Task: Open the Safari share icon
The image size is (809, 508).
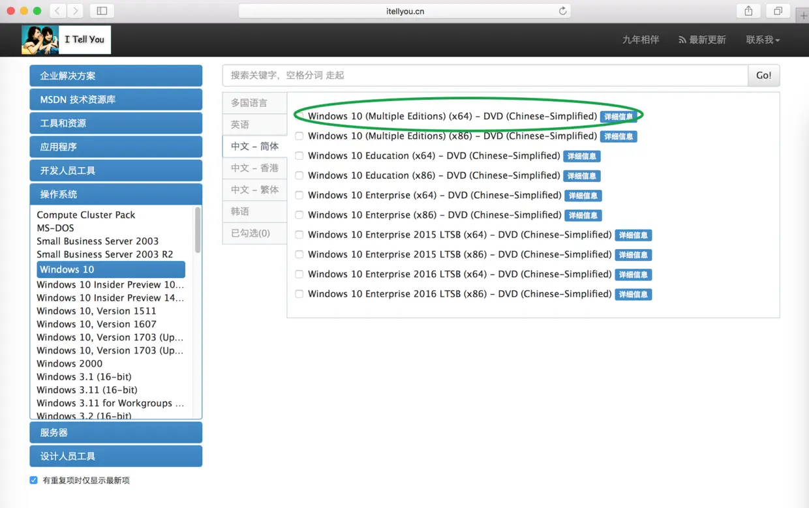Action: click(x=748, y=11)
